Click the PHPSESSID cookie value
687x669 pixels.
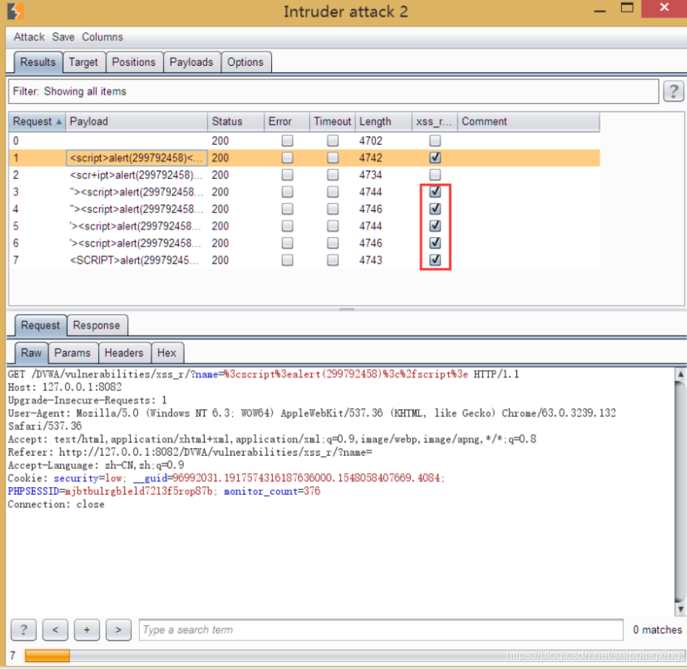click(138, 491)
